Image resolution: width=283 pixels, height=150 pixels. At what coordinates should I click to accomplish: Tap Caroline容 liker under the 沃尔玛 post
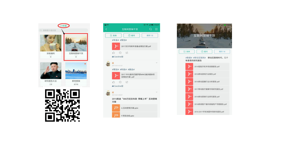point(119,57)
